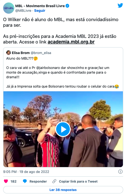The image size is (126, 195).
Task: Open the @brom_elisa handle in quote
Action: pyautogui.click(x=41, y=53)
